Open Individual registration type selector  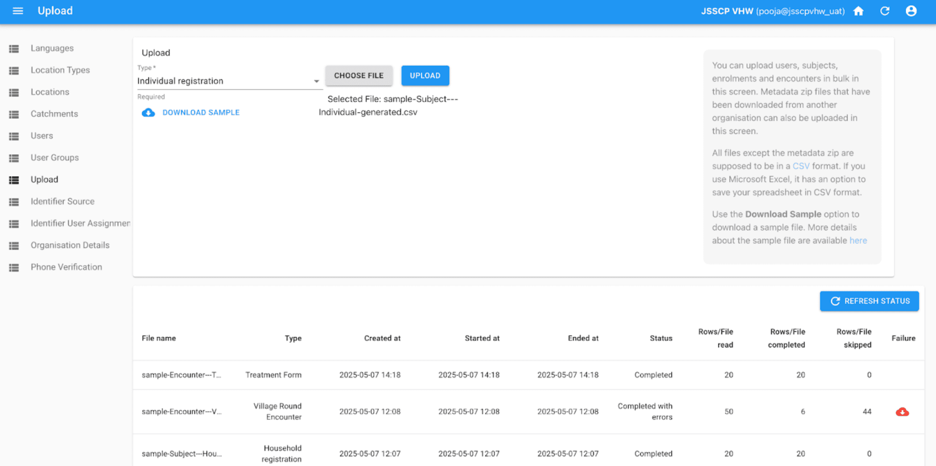[x=229, y=81]
